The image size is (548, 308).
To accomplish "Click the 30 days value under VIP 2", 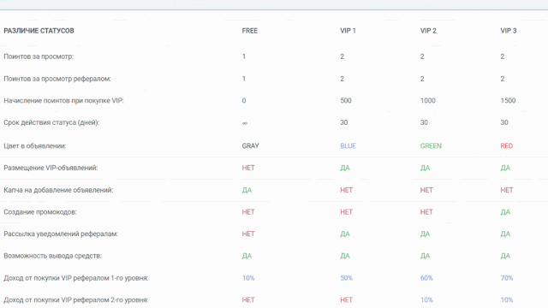I will tap(424, 122).
